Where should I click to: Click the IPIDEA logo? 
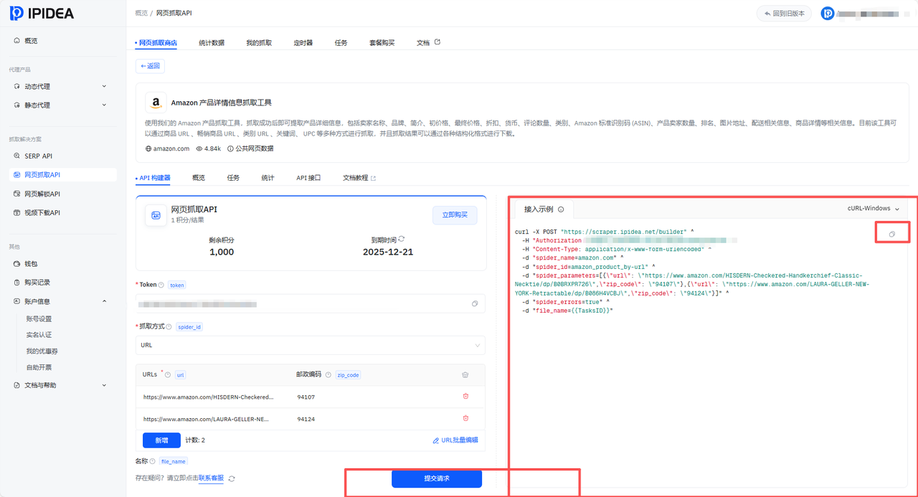point(42,13)
